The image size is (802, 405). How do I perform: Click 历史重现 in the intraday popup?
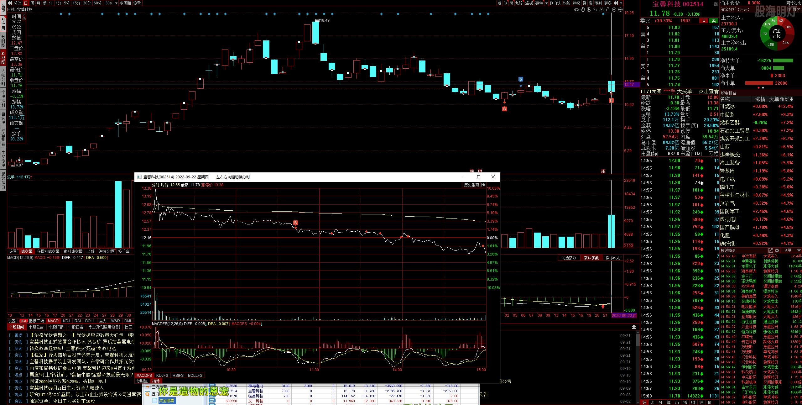click(x=471, y=185)
